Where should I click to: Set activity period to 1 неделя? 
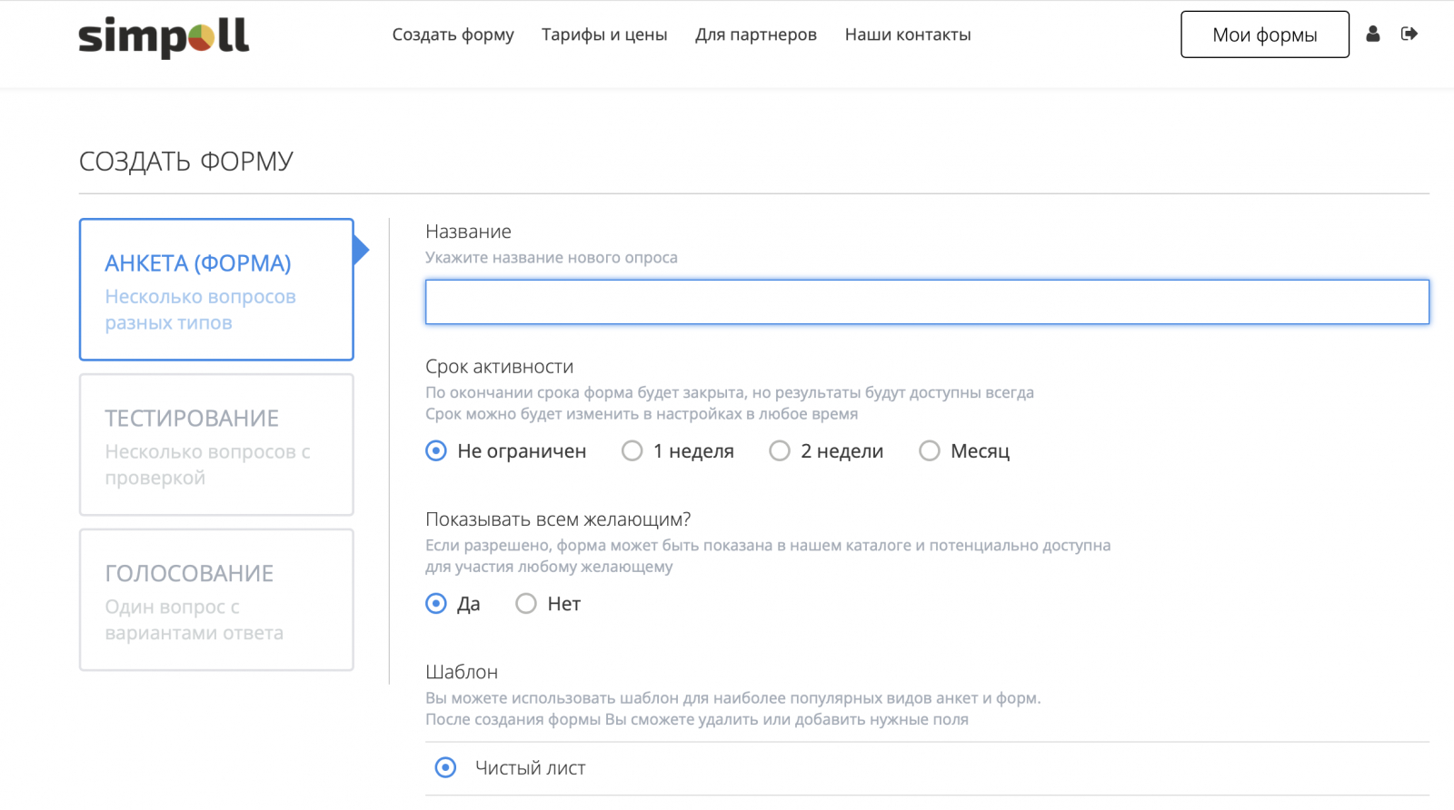tap(632, 451)
